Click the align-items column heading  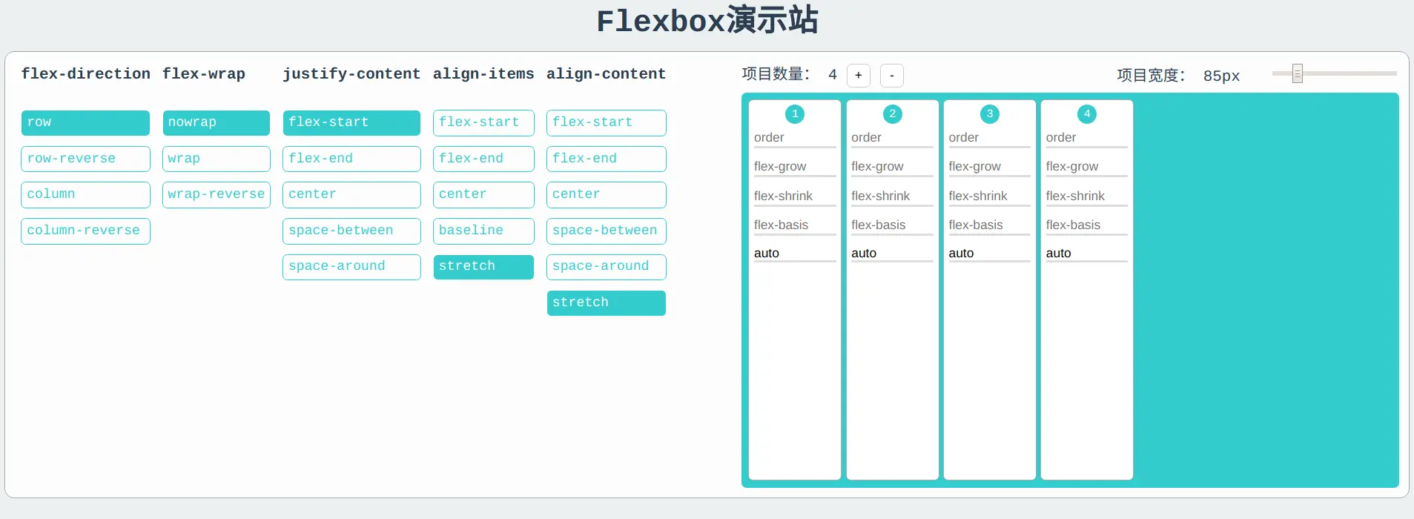(x=483, y=74)
